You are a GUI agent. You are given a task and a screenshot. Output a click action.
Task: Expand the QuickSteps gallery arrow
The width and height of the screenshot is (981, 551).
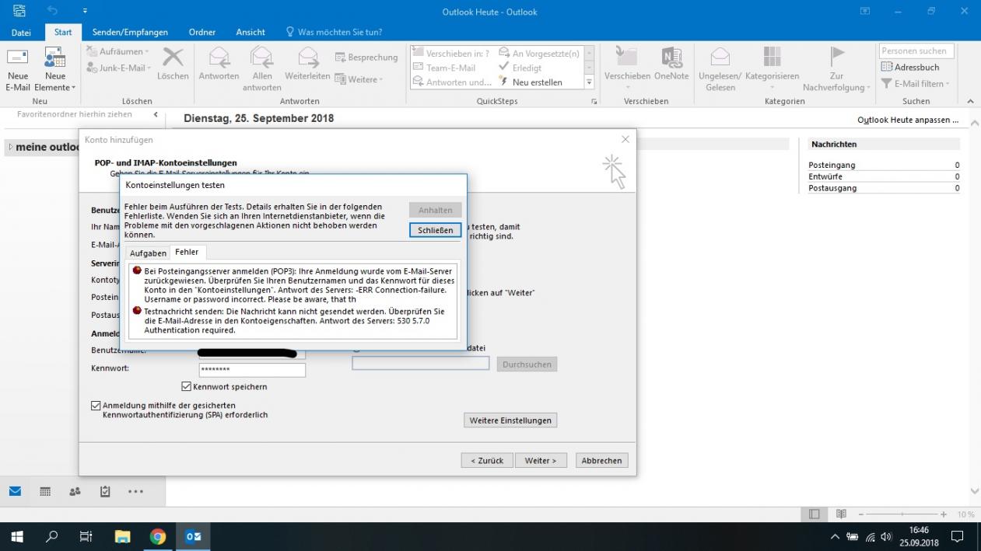pyautogui.click(x=589, y=82)
